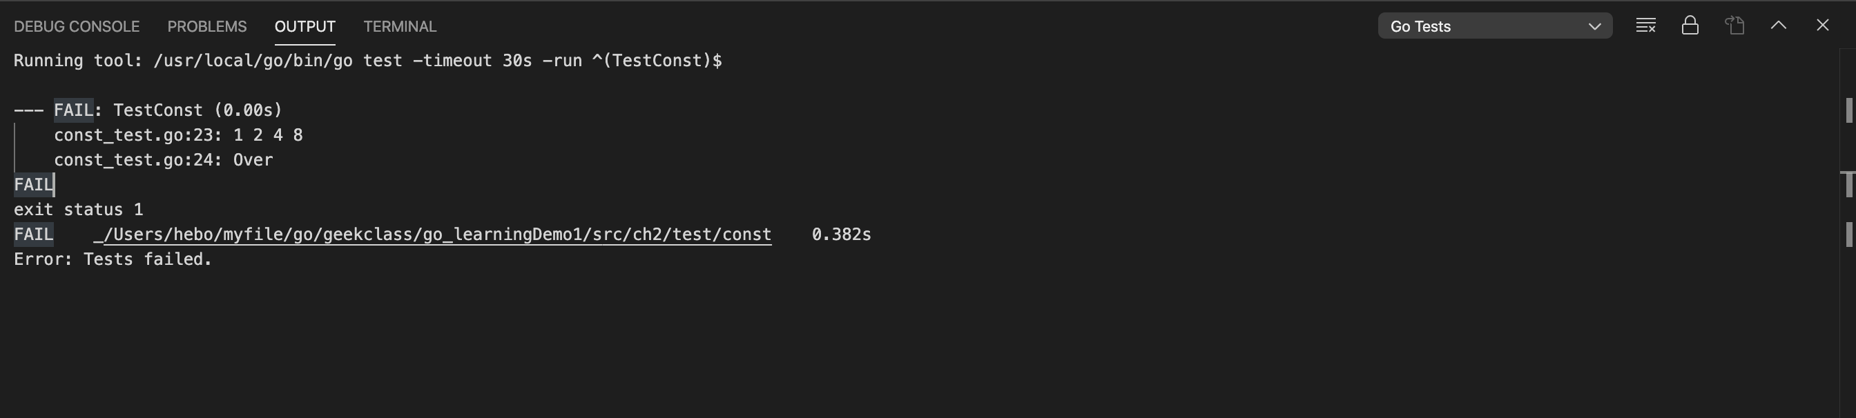Click the const_test.go:24: Over line
This screenshot has width=1856, height=418.
pos(164,160)
